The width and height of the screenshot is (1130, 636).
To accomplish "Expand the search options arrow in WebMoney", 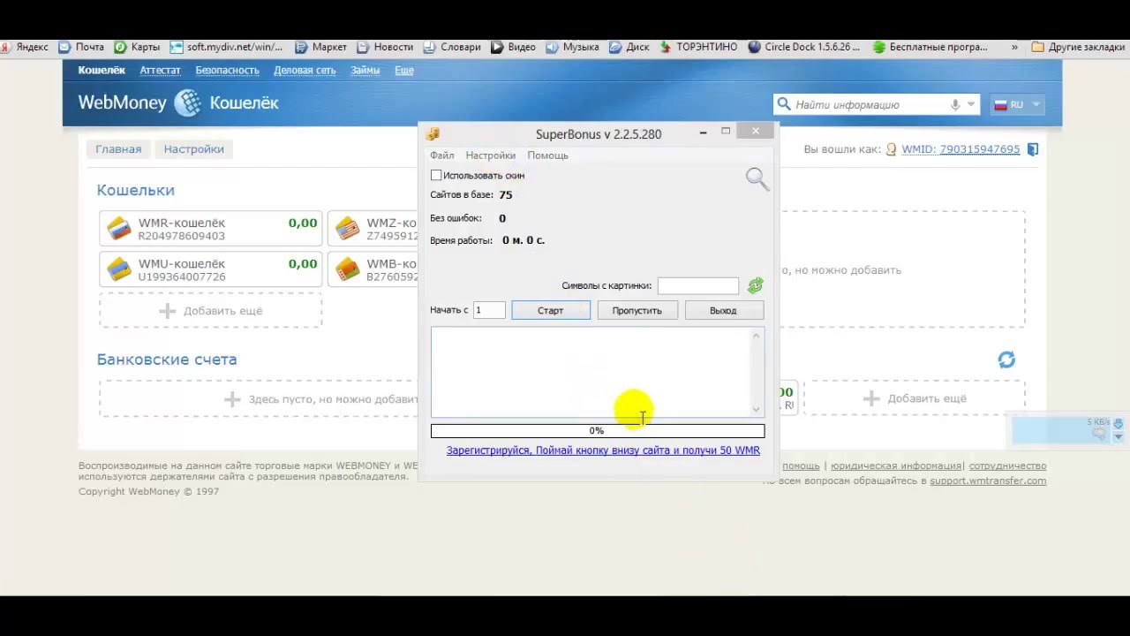I will click(971, 104).
